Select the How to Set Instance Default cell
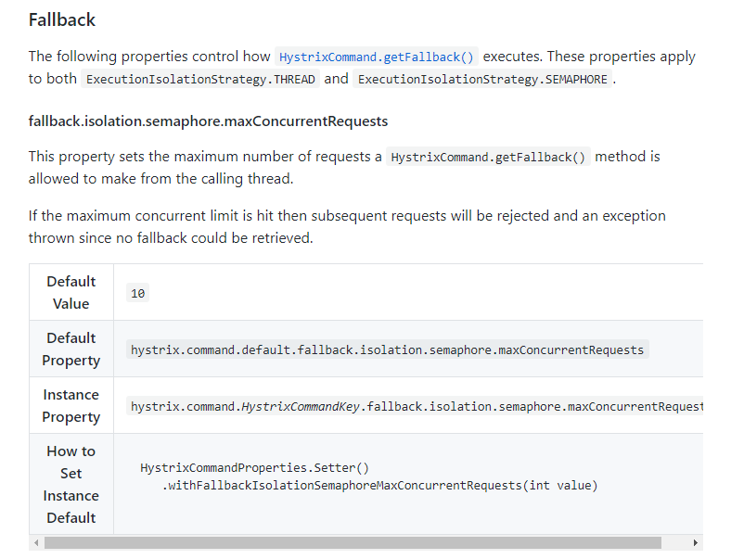This screenshot has width=744, height=559. pyautogui.click(x=71, y=484)
